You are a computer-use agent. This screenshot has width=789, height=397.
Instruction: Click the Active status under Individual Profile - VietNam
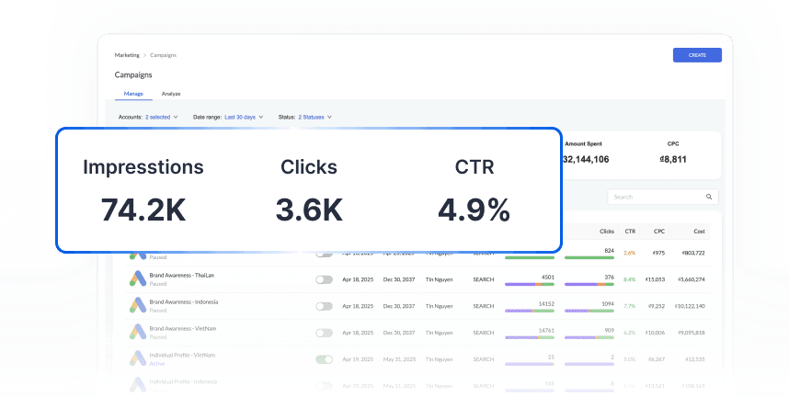(x=157, y=363)
